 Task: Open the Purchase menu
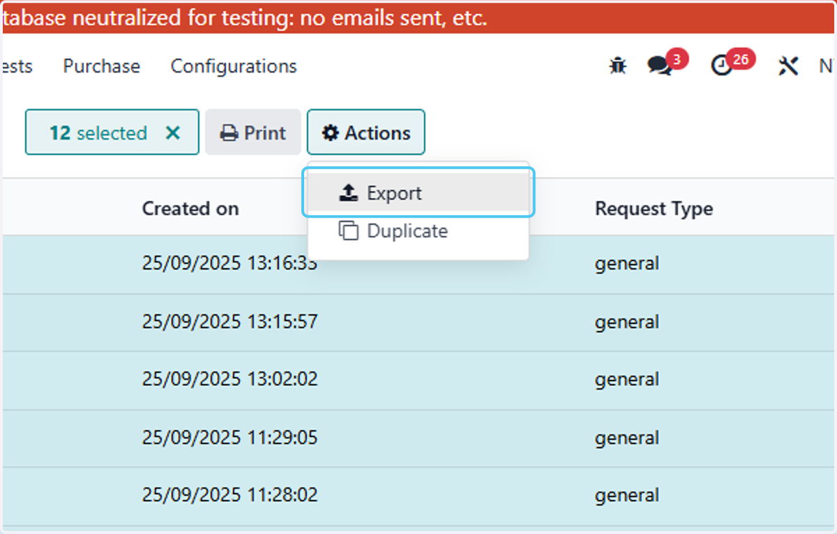pos(102,66)
